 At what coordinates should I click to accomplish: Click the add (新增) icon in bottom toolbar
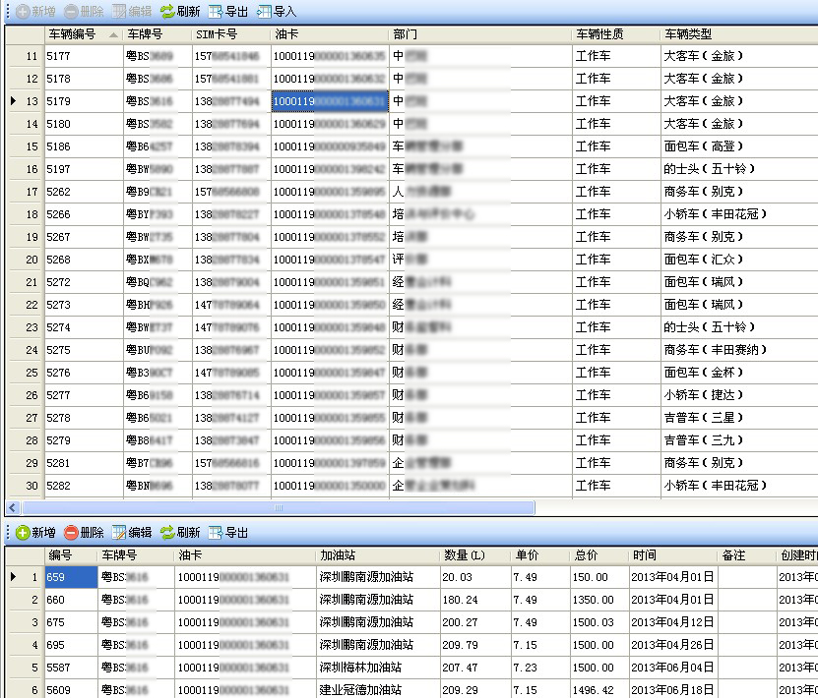coord(22,533)
